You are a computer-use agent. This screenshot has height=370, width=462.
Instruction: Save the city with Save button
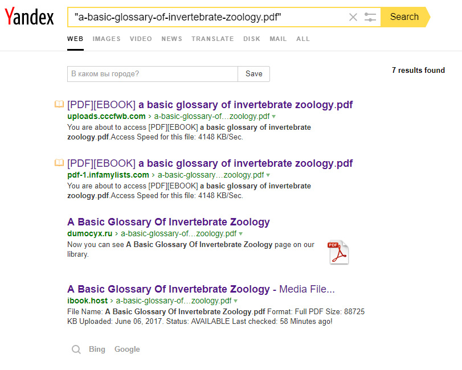(x=254, y=74)
